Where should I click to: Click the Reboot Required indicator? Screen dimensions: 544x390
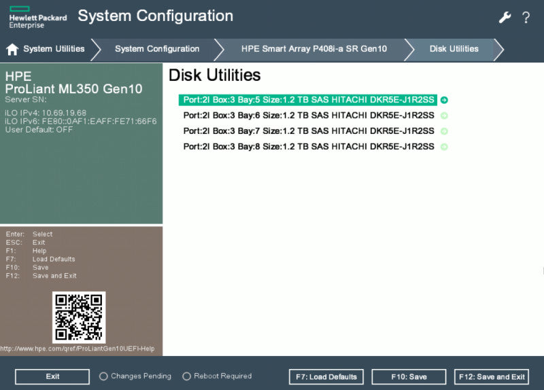(x=217, y=376)
